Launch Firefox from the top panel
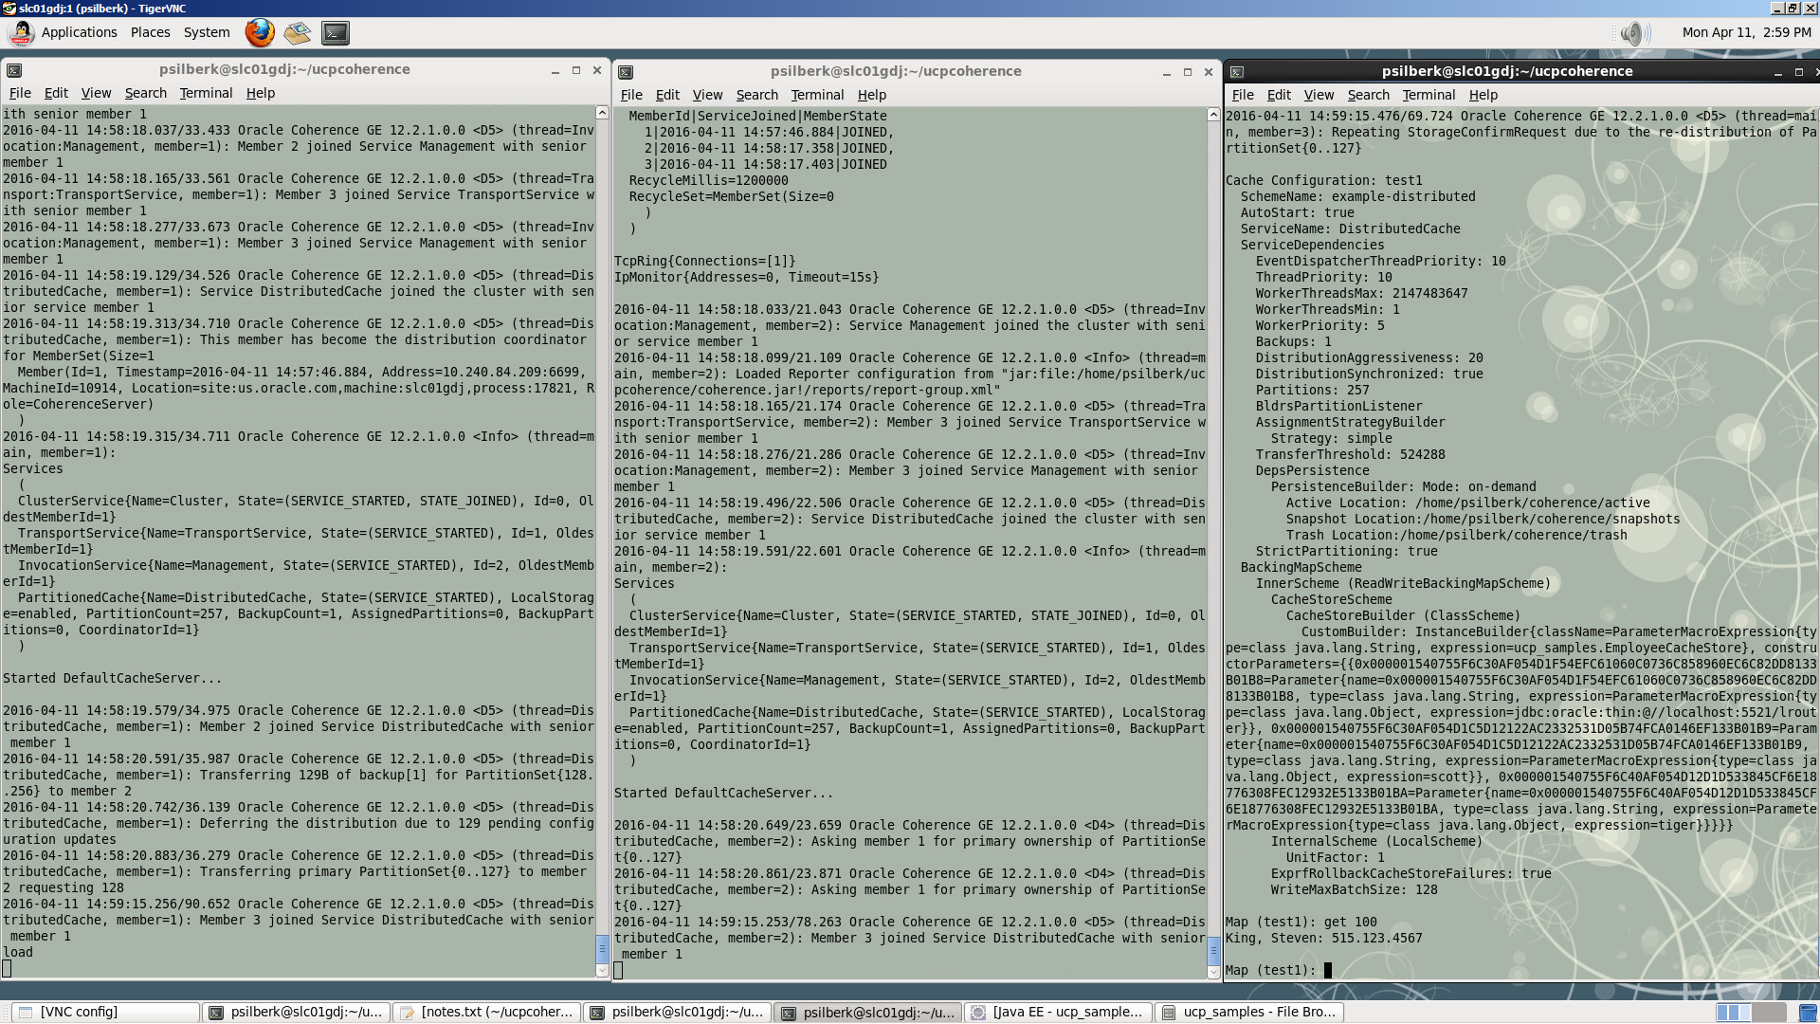The width and height of the screenshot is (1820, 1024). 260,32
